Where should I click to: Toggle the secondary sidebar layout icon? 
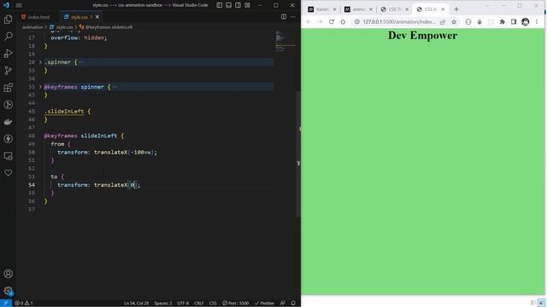[238, 5]
